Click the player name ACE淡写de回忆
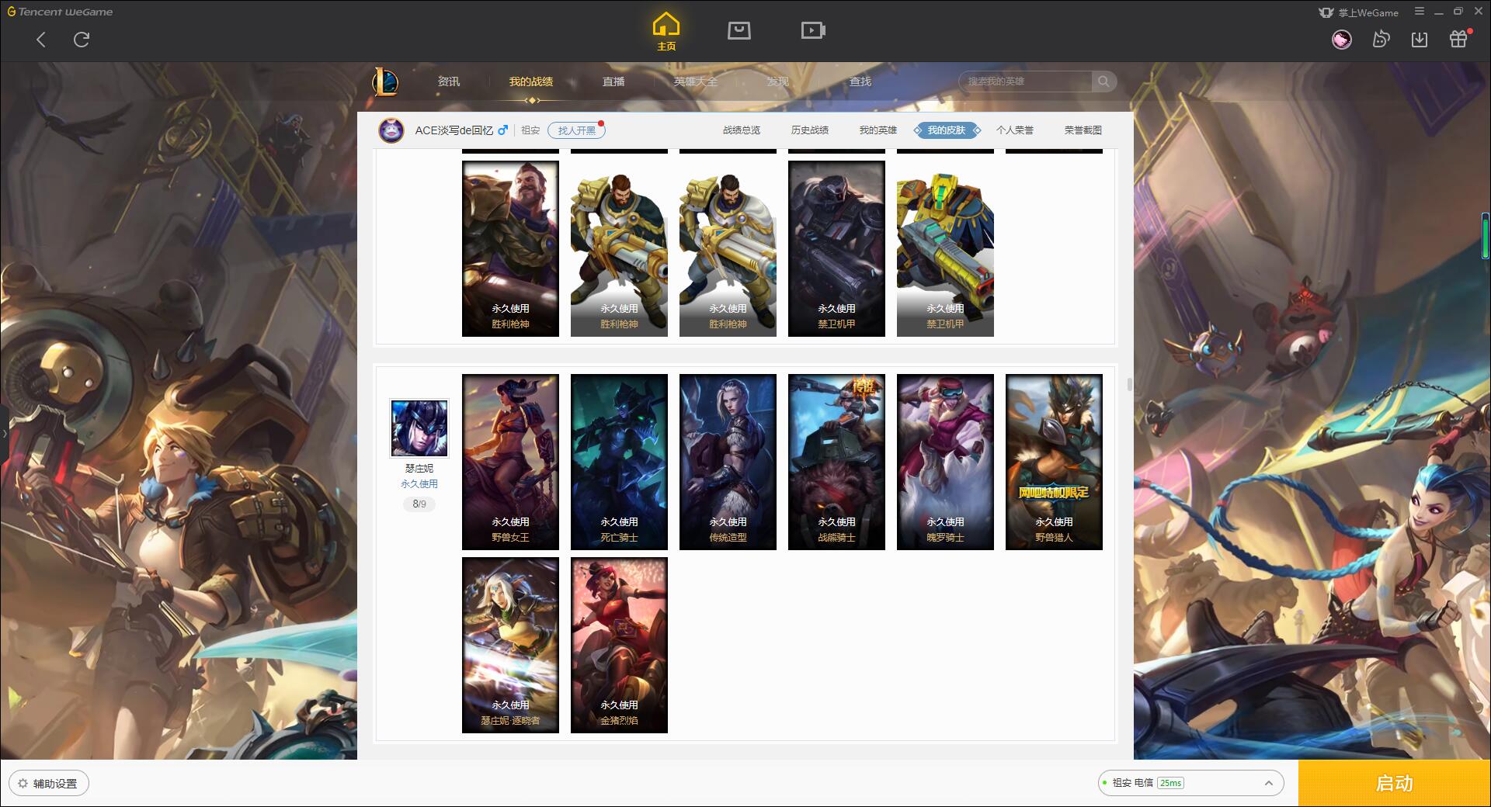The width and height of the screenshot is (1491, 807). click(454, 130)
